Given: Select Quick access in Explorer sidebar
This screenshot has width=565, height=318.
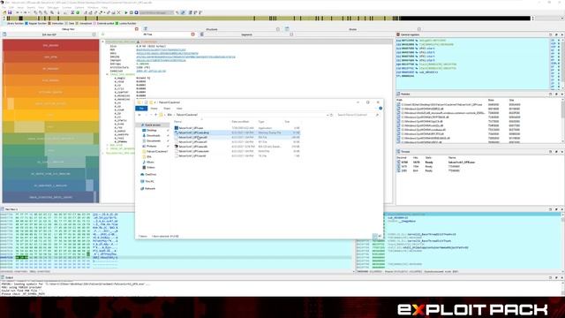Looking at the screenshot, I should [x=153, y=125].
